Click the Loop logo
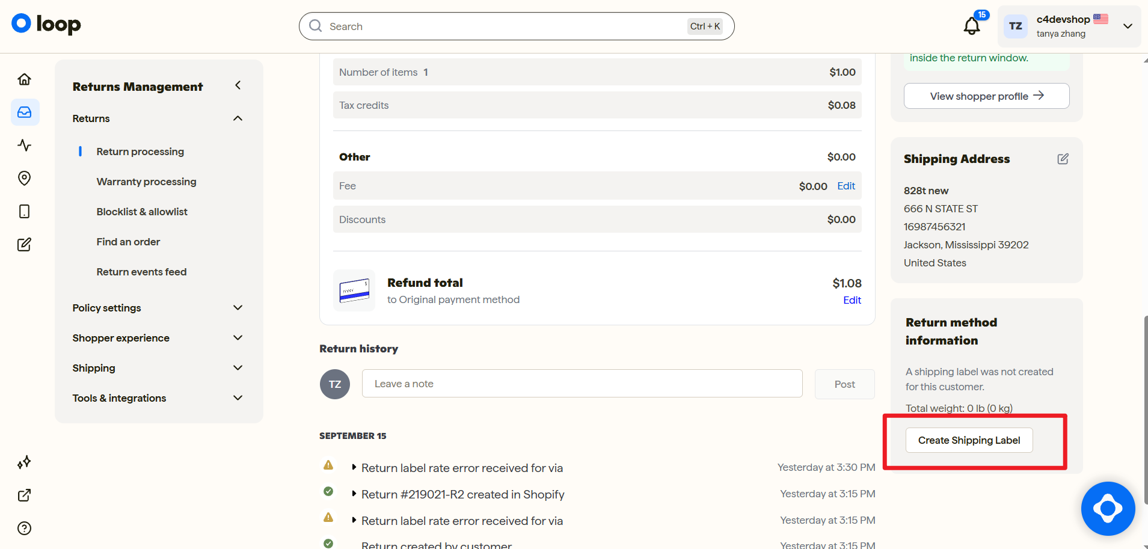The height and width of the screenshot is (549, 1148). 46,24
